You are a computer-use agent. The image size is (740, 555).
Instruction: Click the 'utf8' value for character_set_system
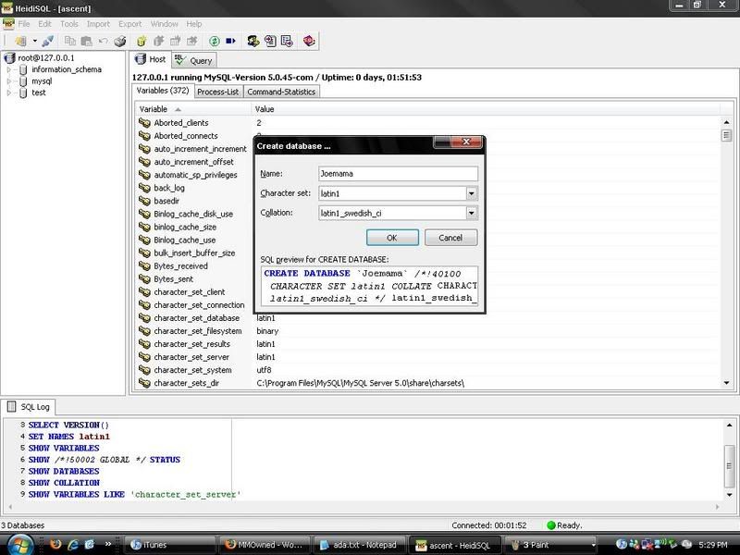(x=264, y=370)
